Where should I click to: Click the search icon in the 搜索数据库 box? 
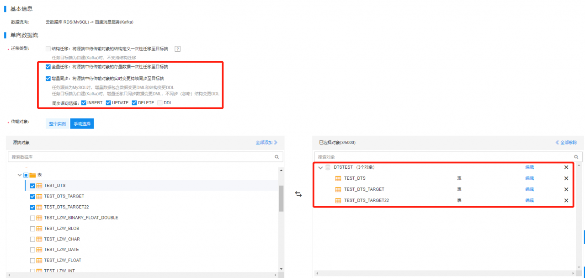[x=277, y=157]
